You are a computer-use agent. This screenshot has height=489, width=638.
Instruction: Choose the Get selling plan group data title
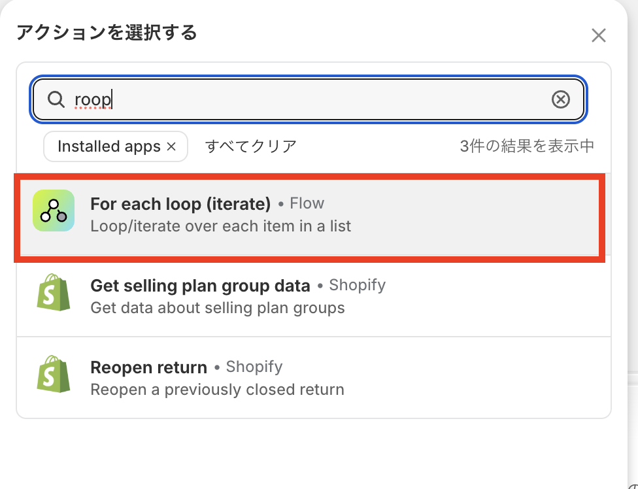coord(200,285)
